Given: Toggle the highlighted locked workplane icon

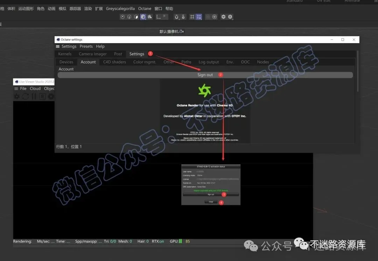Looking at the screenshot, I should coord(199,17).
